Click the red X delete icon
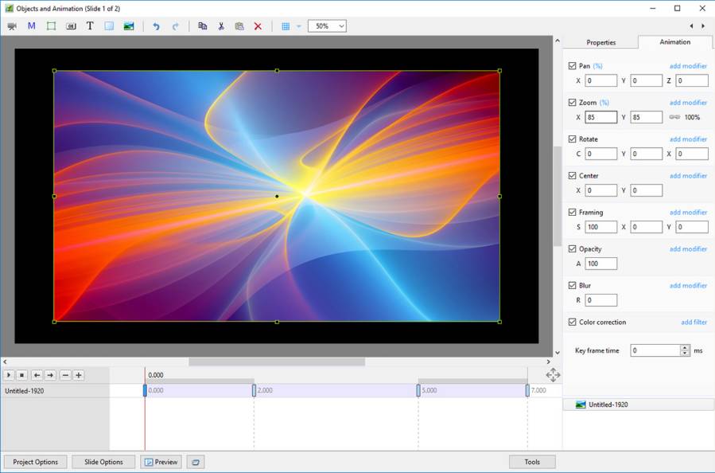Viewport: 715px width, 473px height. point(258,26)
